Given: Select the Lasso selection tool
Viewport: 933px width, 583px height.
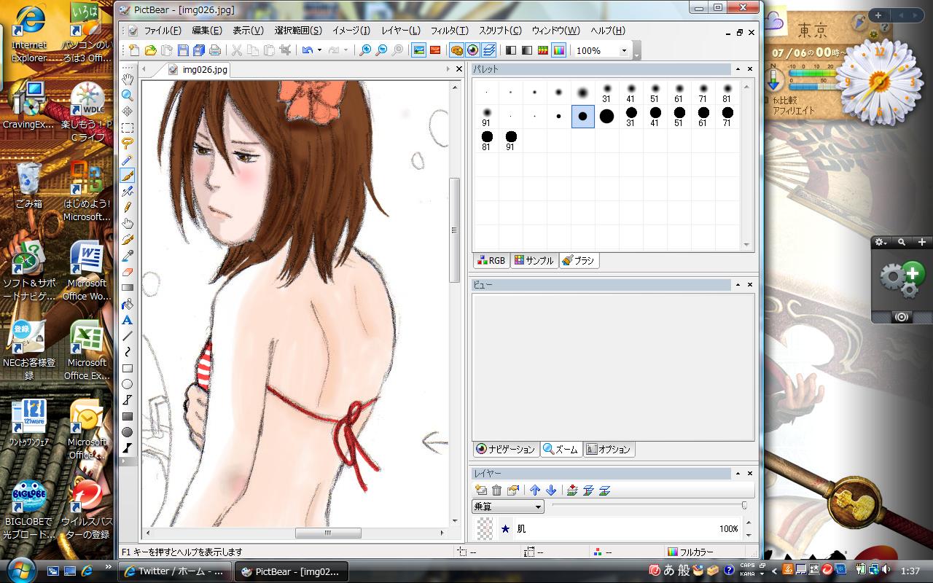Looking at the screenshot, I should [x=128, y=144].
